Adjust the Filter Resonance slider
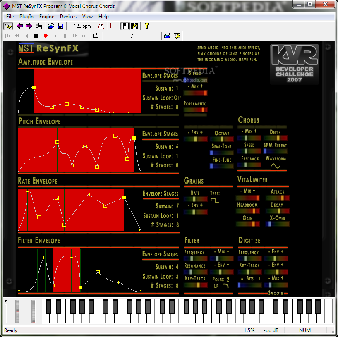Image resolution: width=338 pixels, height=337 pixels. (x=195, y=272)
